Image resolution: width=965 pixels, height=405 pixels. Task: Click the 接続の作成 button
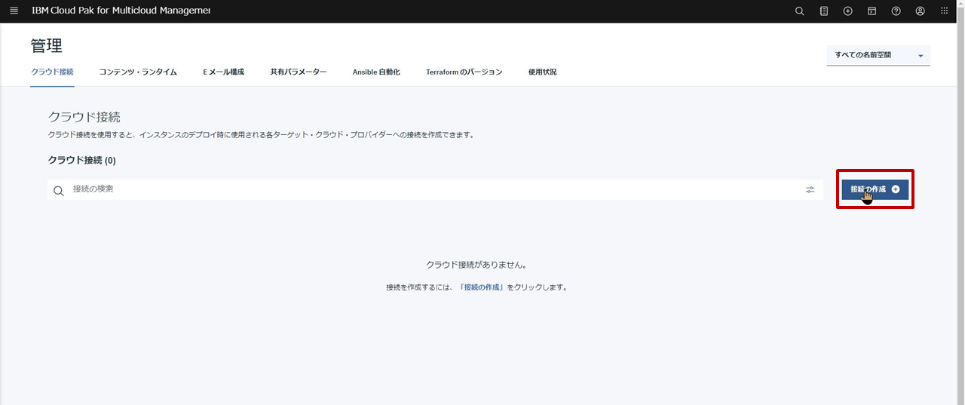click(x=875, y=189)
